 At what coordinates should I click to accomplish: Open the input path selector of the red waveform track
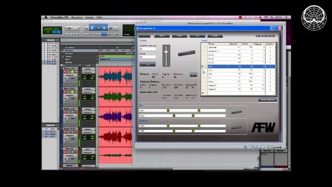(88, 129)
